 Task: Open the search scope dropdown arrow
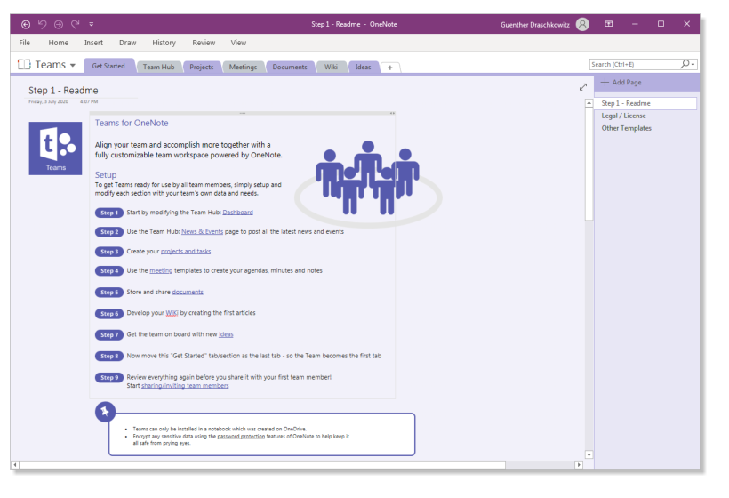tap(693, 65)
